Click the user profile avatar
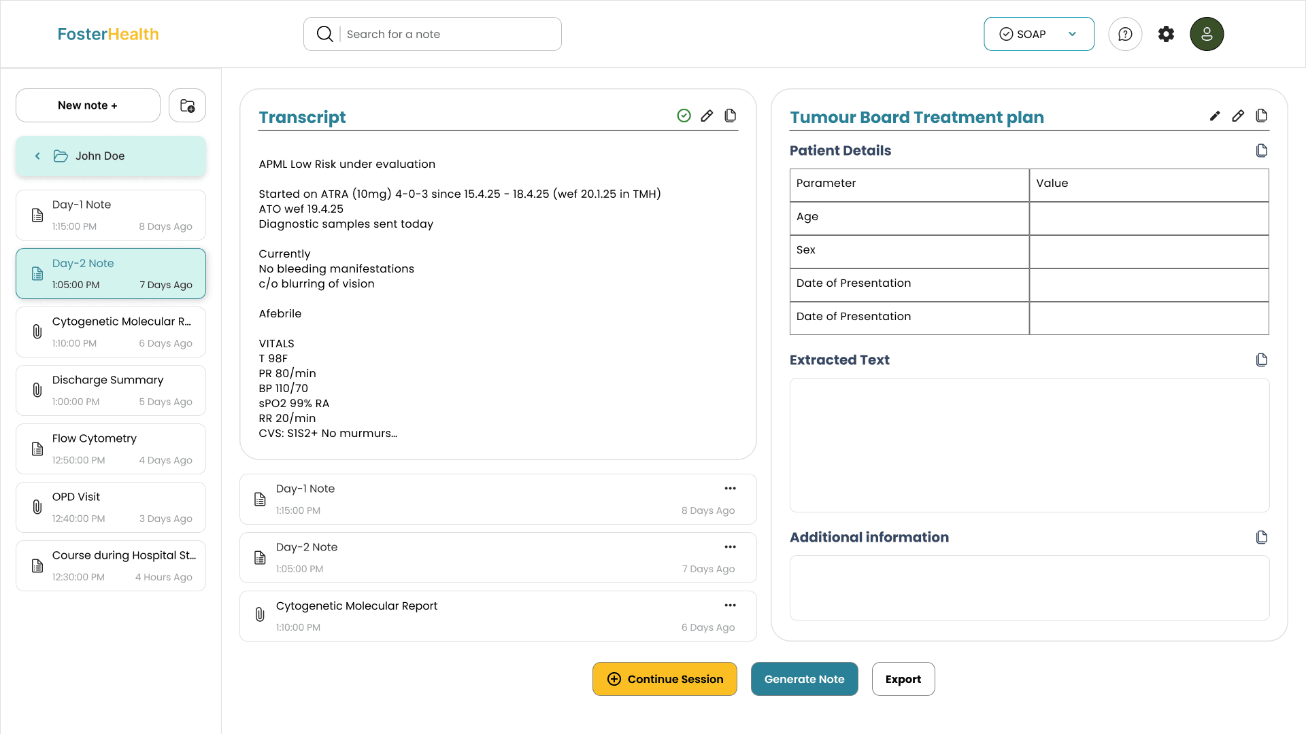Screen dimensions: 1306x734 (x=1206, y=34)
